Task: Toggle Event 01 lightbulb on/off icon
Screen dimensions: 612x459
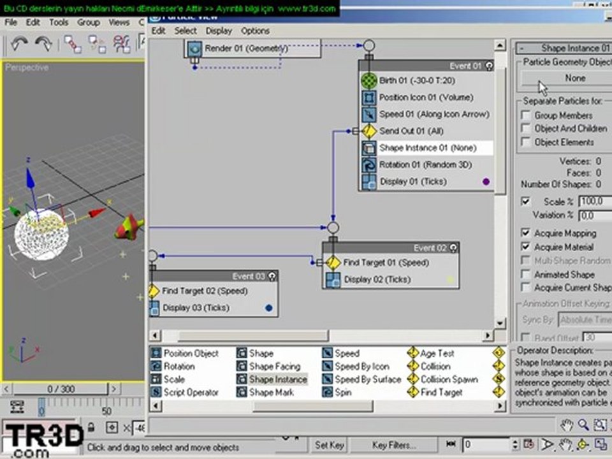Action: tap(489, 66)
